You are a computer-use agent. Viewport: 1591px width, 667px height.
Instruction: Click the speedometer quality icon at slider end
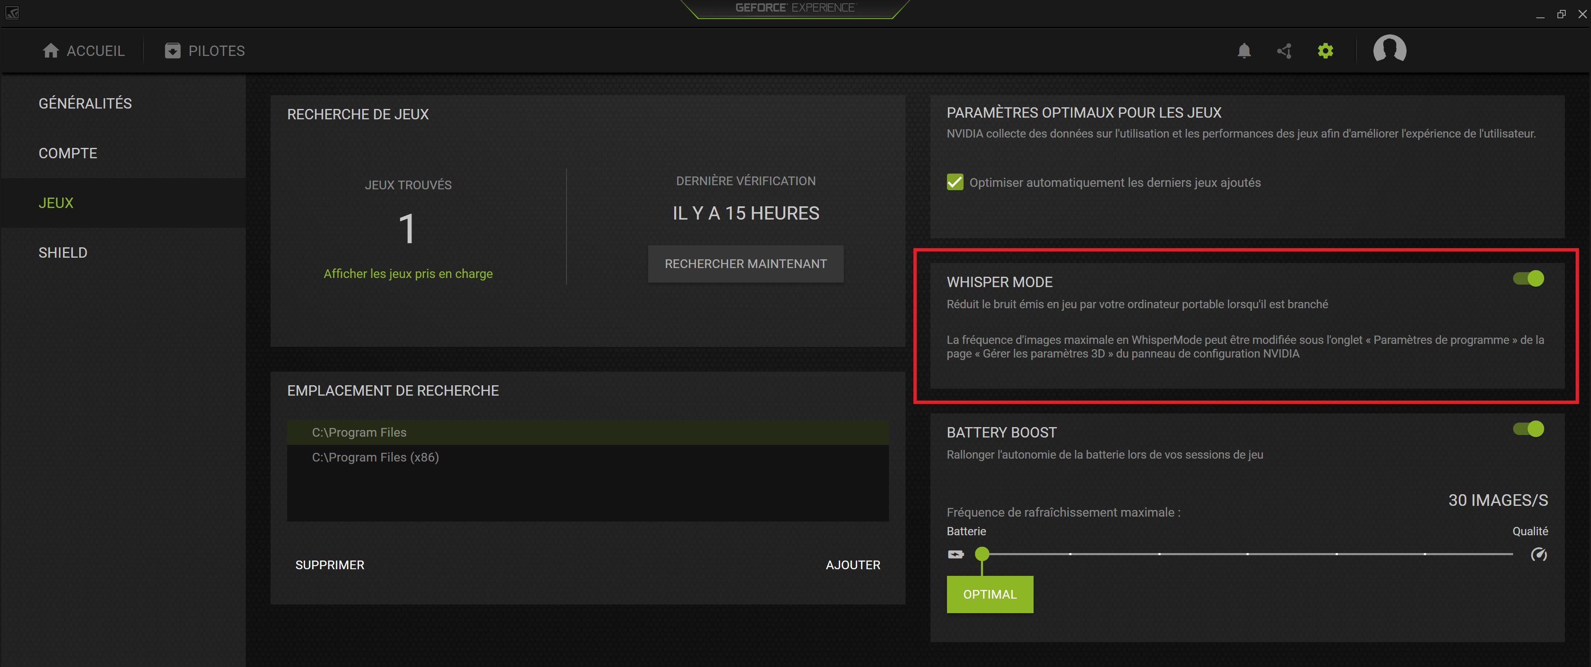click(x=1538, y=554)
